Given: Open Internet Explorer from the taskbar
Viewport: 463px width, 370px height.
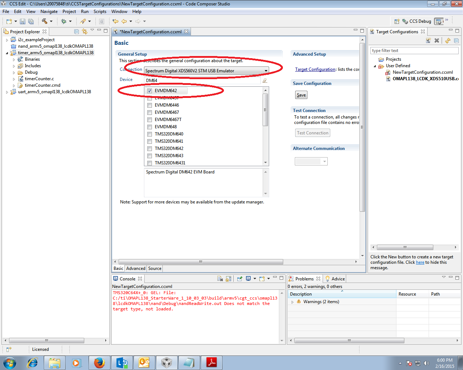Looking at the screenshot, I should point(33,362).
